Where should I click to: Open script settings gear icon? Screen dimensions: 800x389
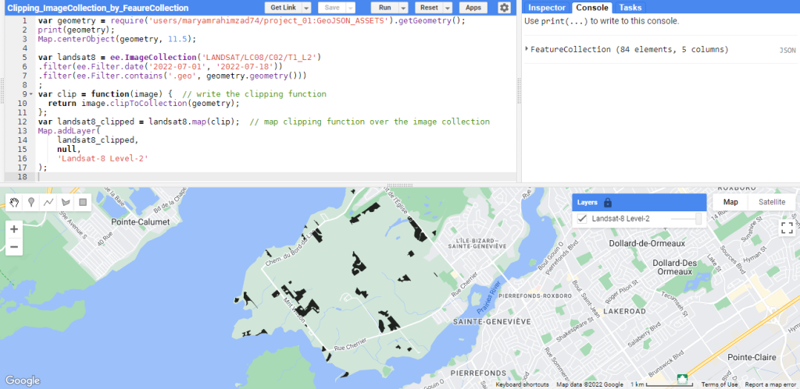click(x=505, y=7)
